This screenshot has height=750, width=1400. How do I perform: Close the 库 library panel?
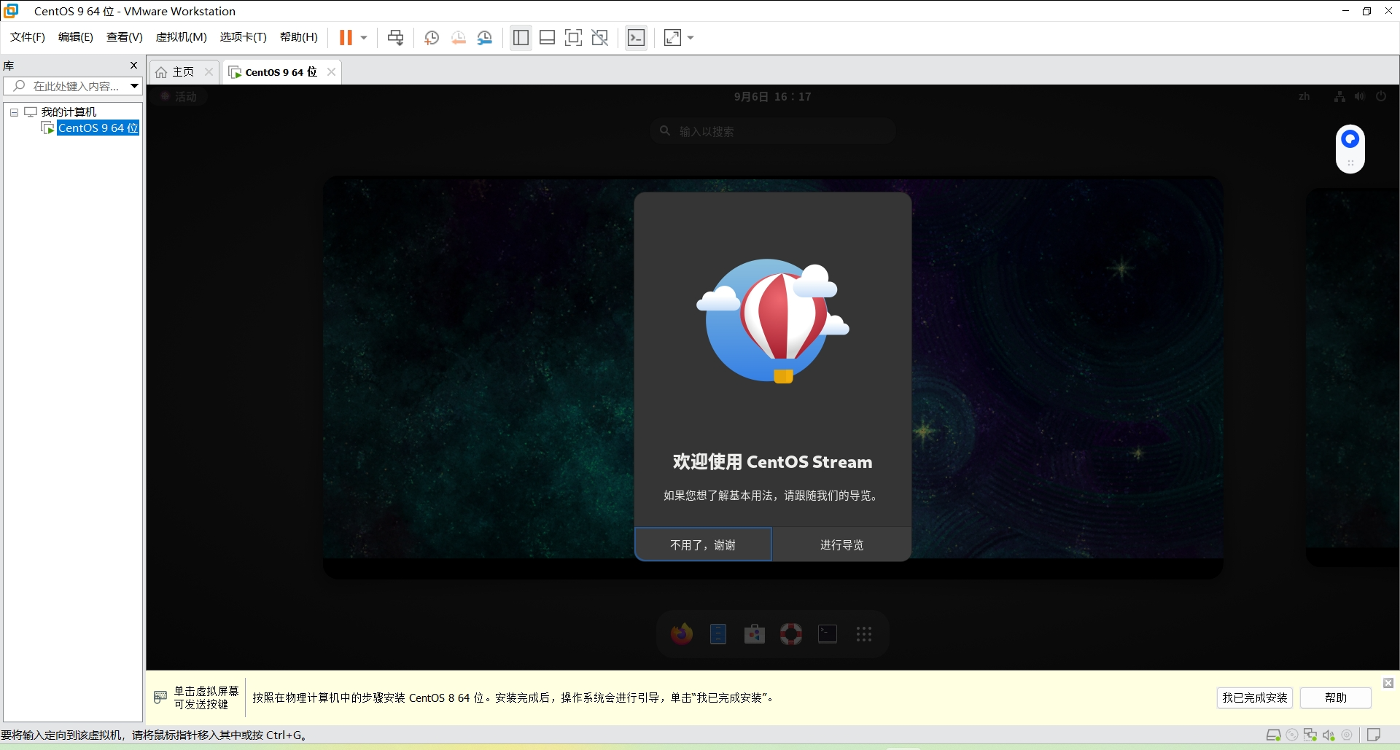pos(133,65)
